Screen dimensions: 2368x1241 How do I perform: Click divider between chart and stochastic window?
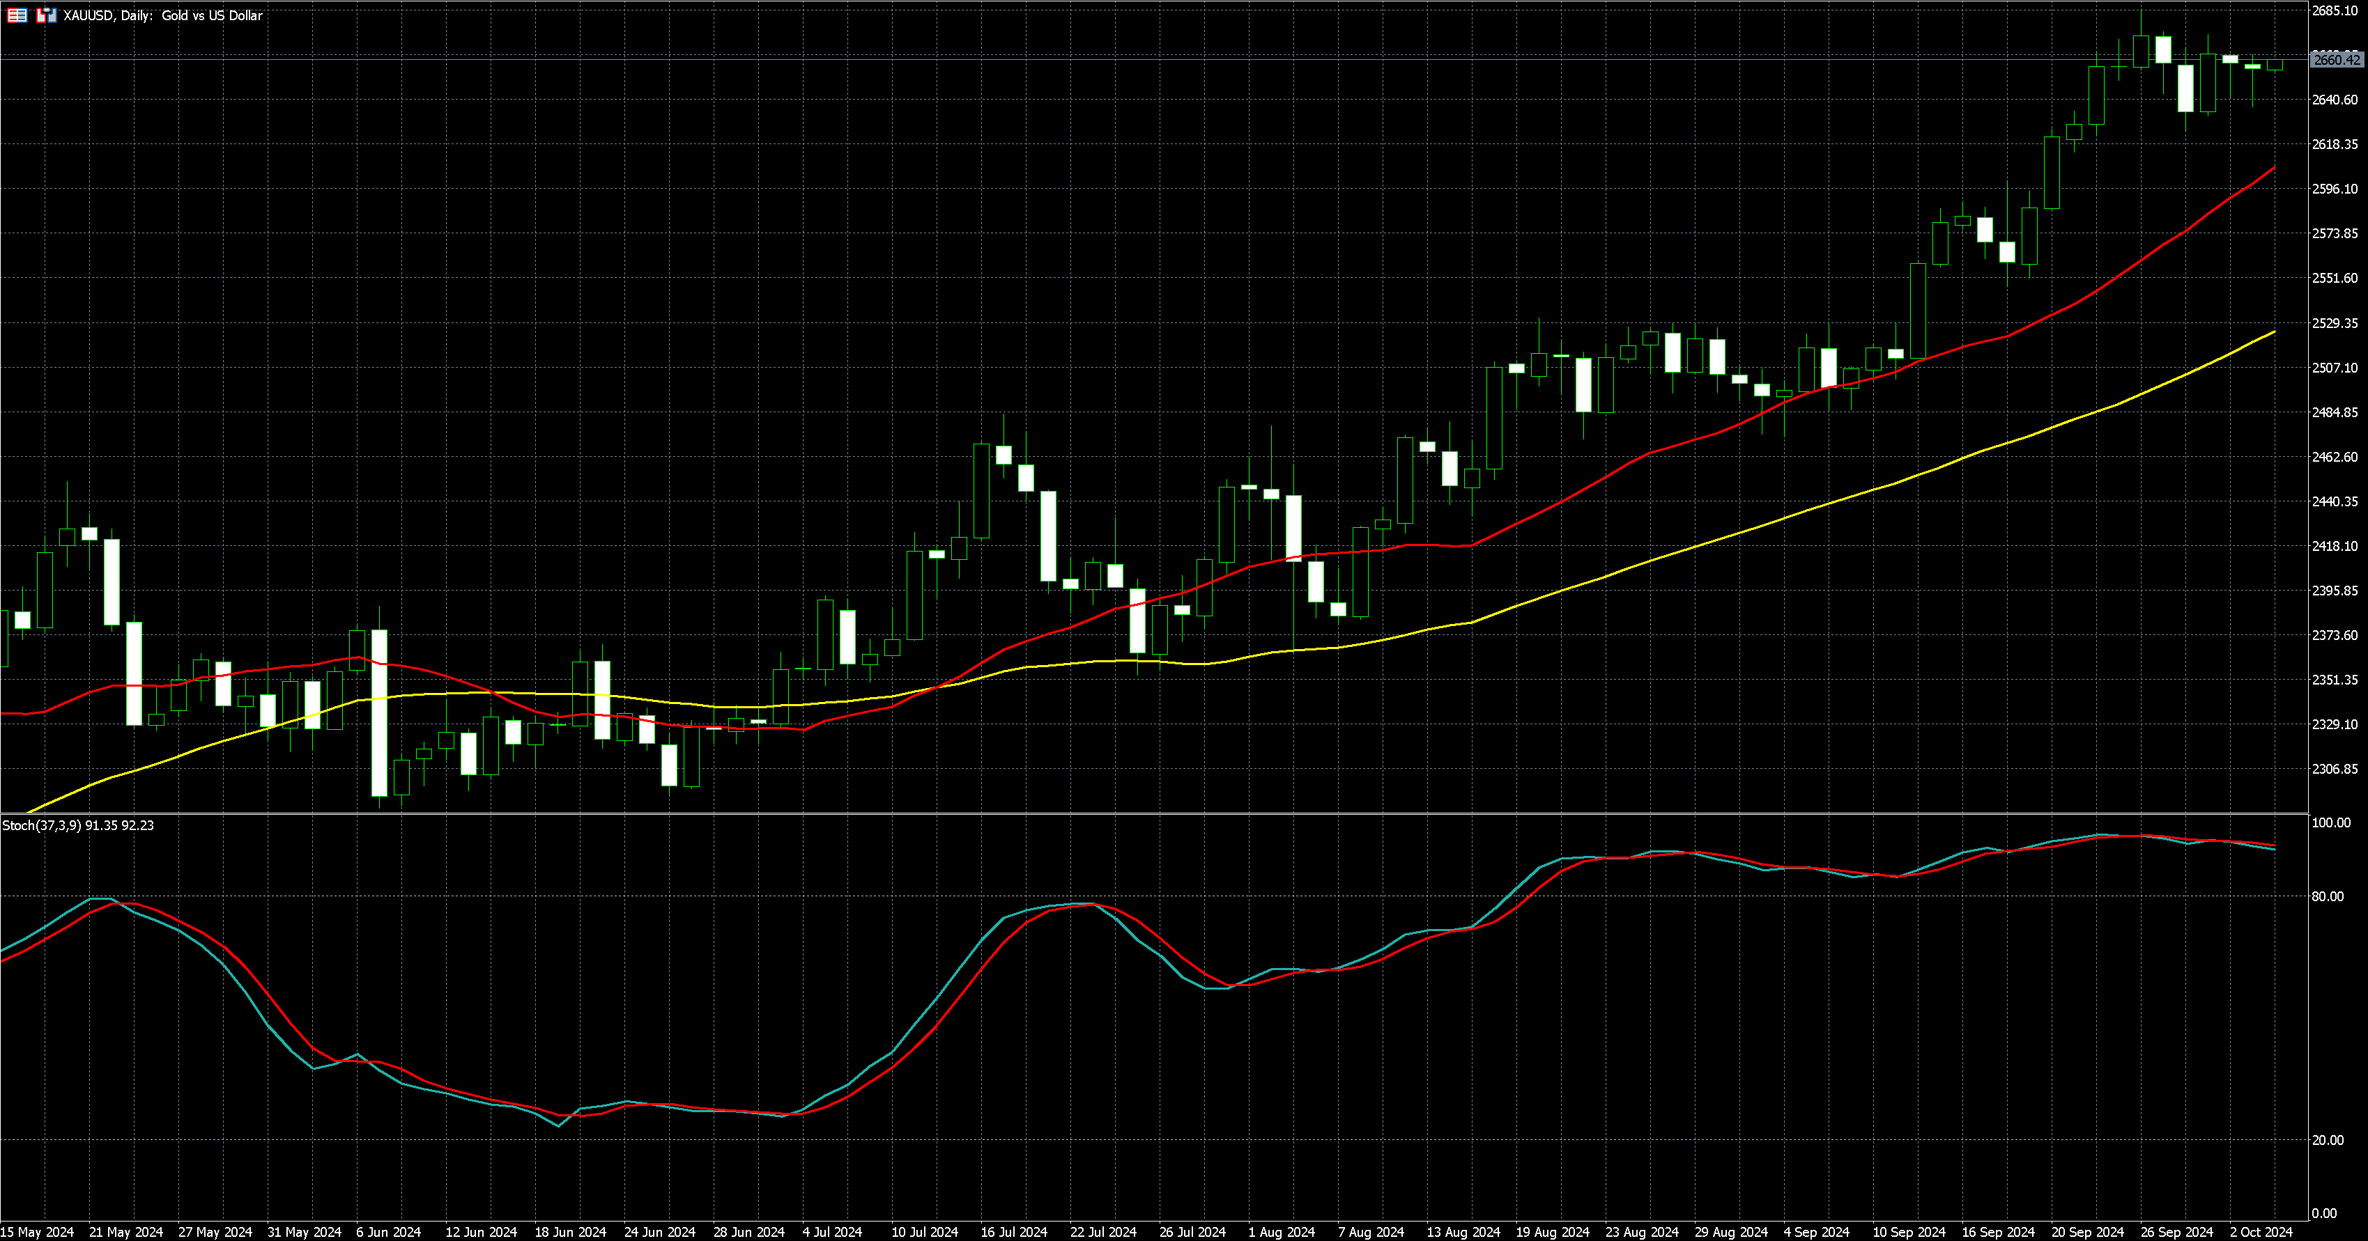pos(1149,813)
